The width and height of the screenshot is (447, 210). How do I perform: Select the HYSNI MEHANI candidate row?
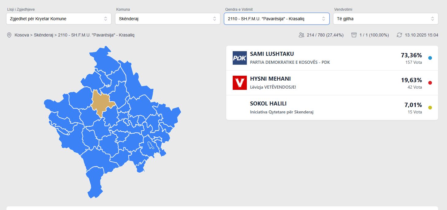pos(319,83)
